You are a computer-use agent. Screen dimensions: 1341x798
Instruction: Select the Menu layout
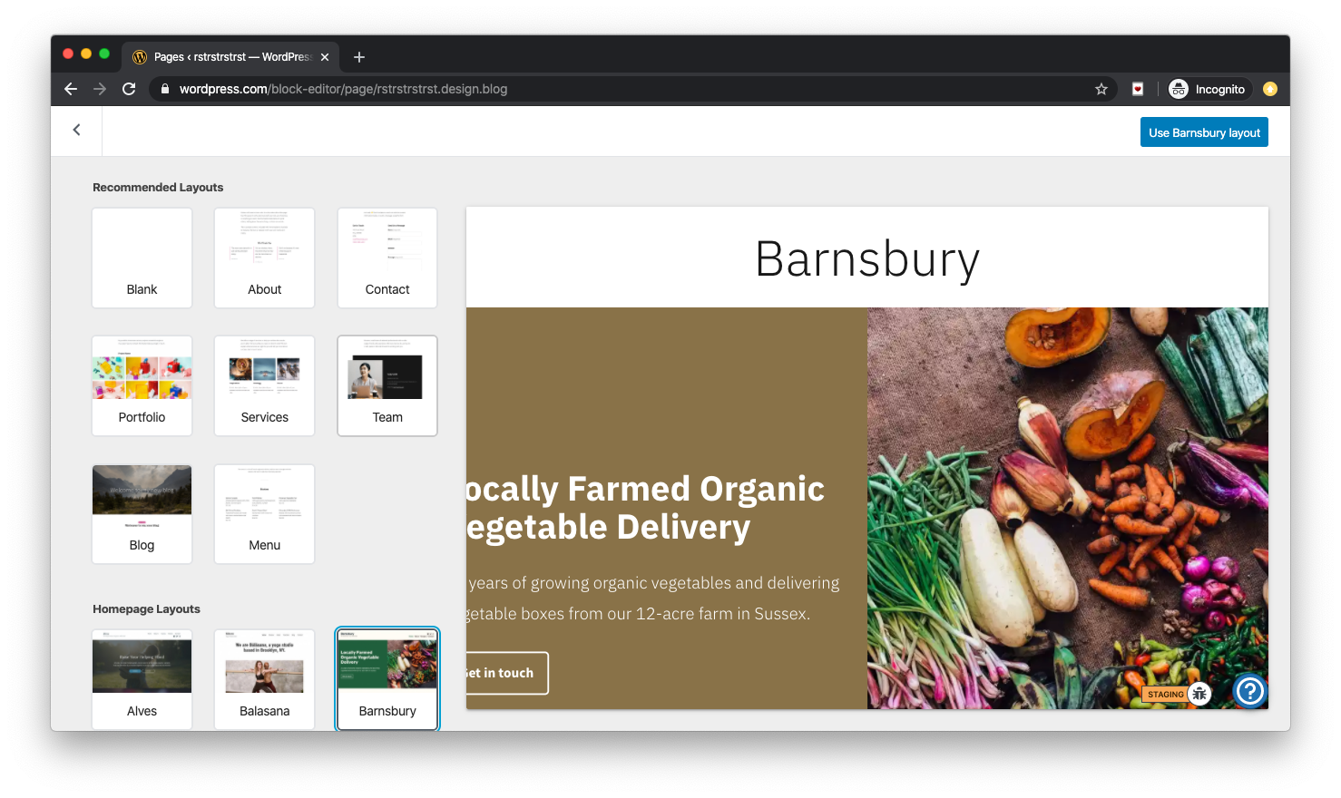(x=264, y=514)
